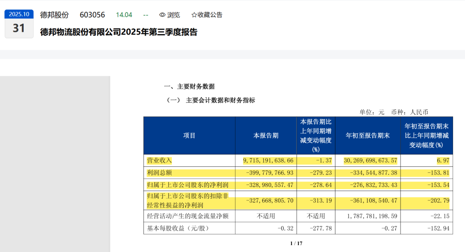Click row label 利润总额
Image resolution: width=465 pixels, height=252 pixels.
pos(159,172)
